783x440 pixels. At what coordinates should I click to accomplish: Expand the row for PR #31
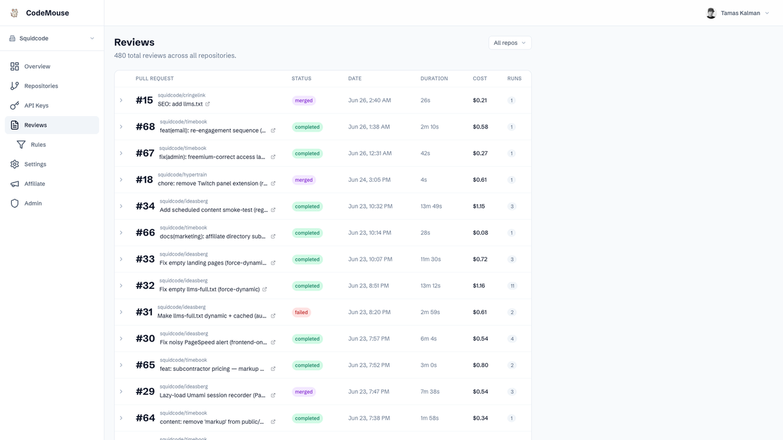[121, 312]
